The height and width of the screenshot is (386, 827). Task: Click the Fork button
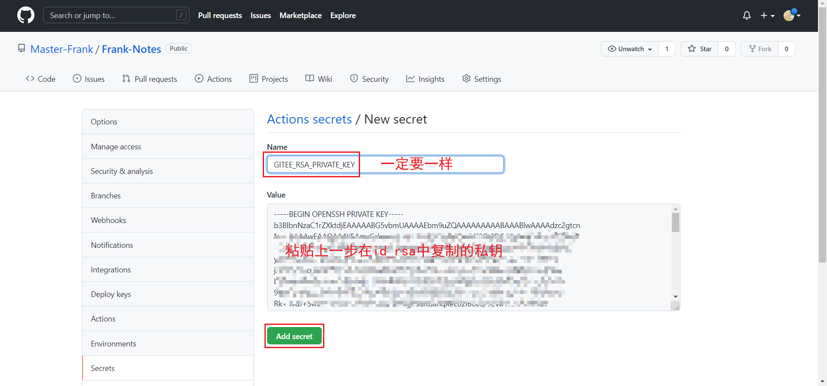point(760,49)
